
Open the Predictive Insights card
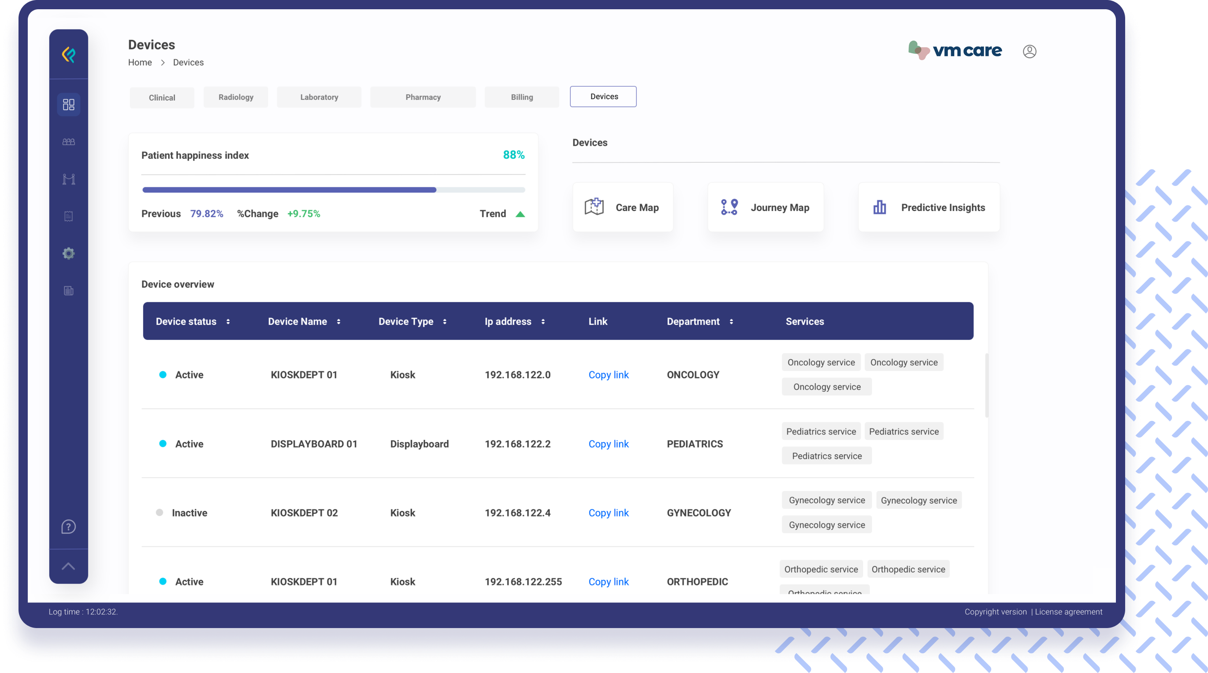929,207
